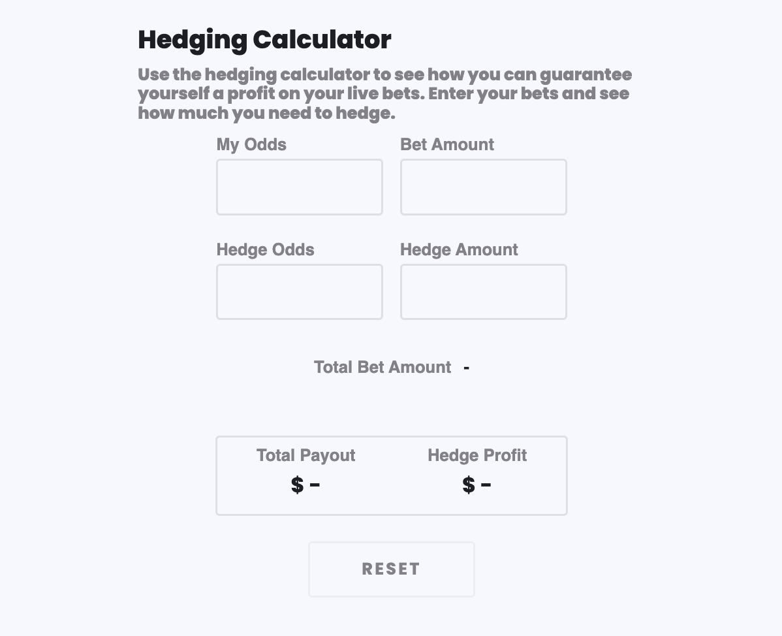782x636 pixels.
Task: Click the dollar sign under Hedge Profit
Action: coord(467,485)
